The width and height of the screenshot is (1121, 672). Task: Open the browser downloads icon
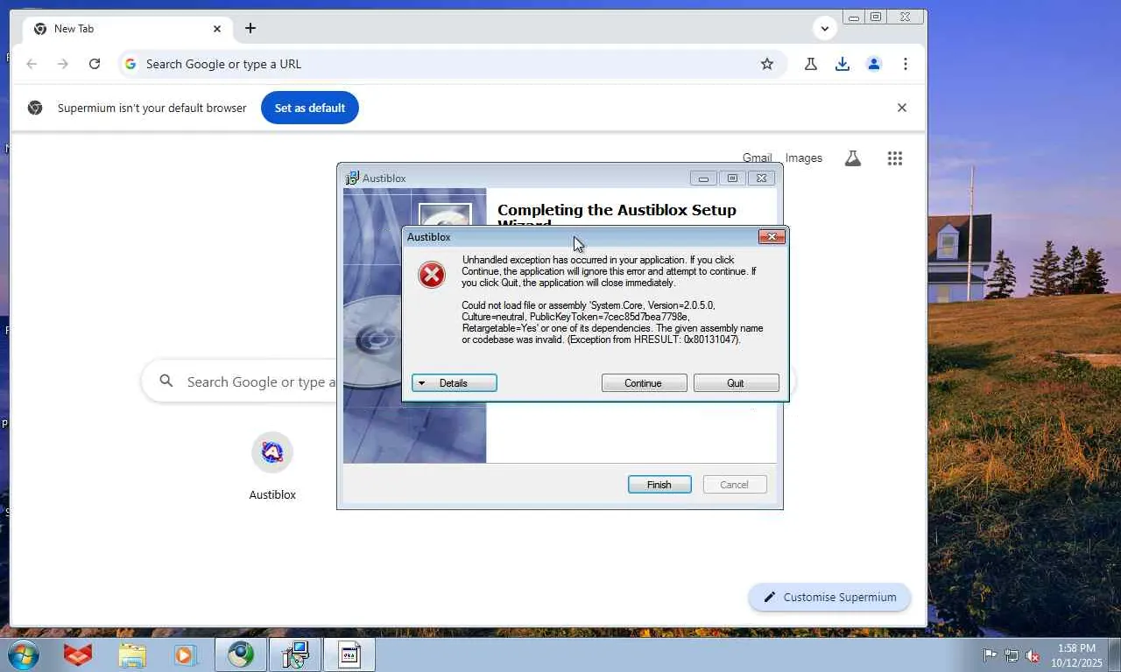(843, 64)
